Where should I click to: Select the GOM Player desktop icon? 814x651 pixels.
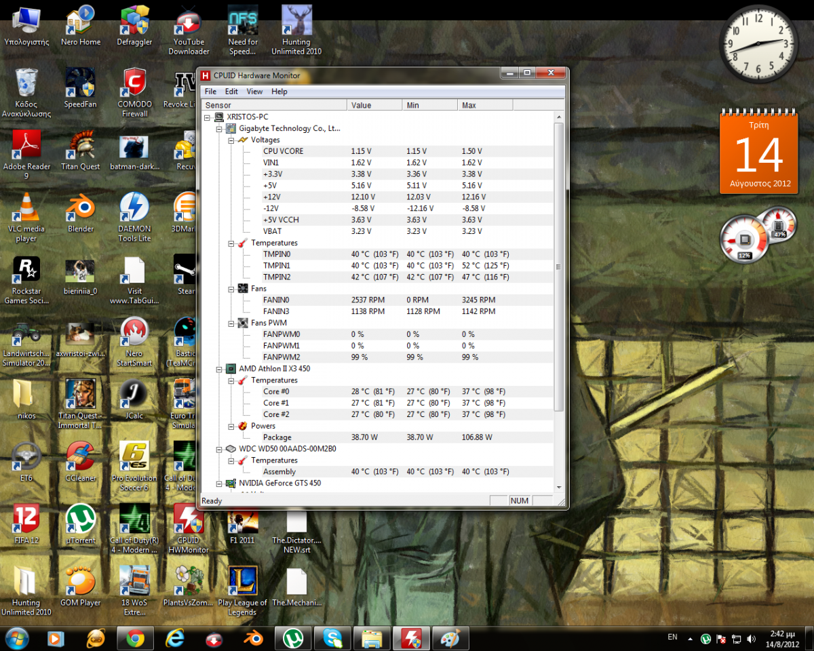click(81, 587)
